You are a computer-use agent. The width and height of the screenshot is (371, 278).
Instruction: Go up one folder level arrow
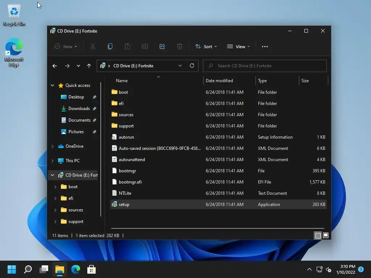pyautogui.click(x=89, y=66)
